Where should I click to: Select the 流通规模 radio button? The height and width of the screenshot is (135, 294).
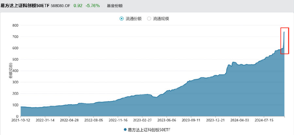(149, 18)
